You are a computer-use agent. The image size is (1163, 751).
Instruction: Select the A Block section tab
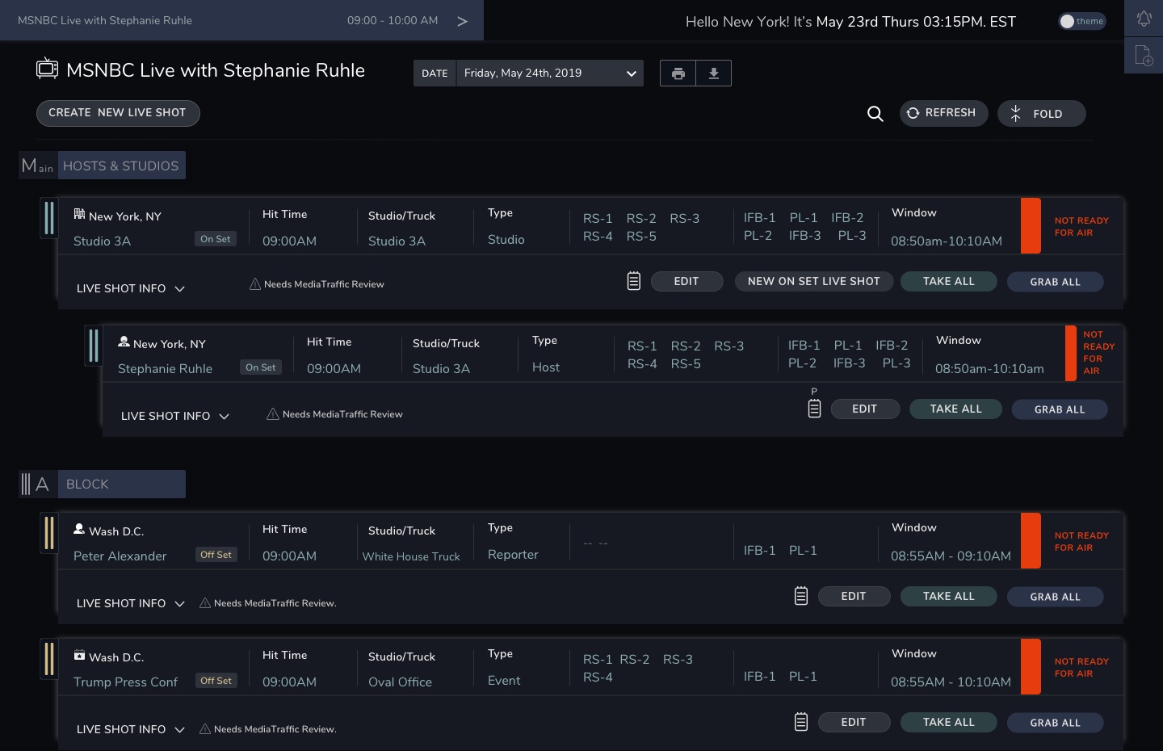click(121, 484)
